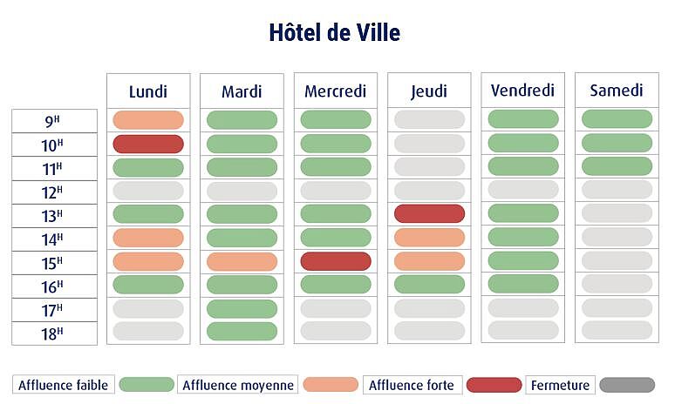The height and width of the screenshot is (404, 675).
Task: Select the red Jeudi 13H slot
Action: (x=429, y=214)
